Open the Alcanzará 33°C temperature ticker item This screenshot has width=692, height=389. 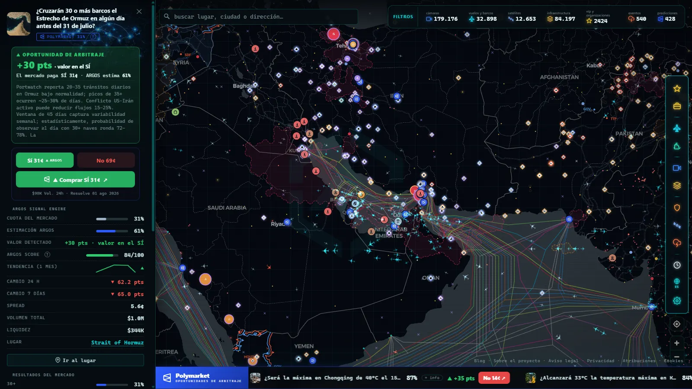click(608, 378)
